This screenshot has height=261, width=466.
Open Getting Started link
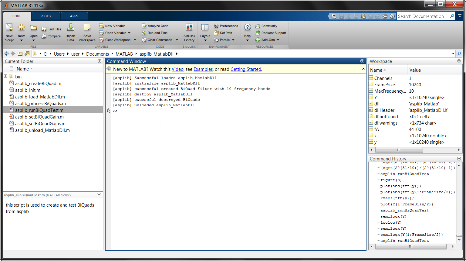pyautogui.click(x=246, y=69)
